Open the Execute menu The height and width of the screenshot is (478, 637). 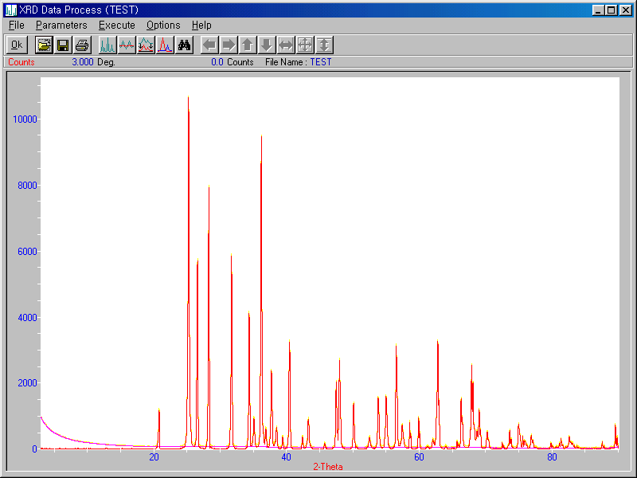tap(117, 25)
